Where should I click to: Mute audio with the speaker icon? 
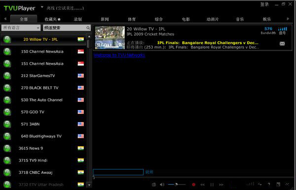[x=162, y=185]
